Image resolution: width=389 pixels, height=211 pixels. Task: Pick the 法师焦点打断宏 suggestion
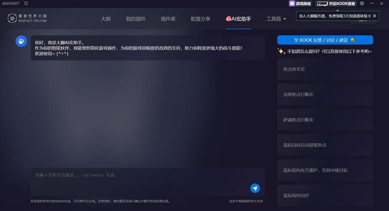coord(325,94)
